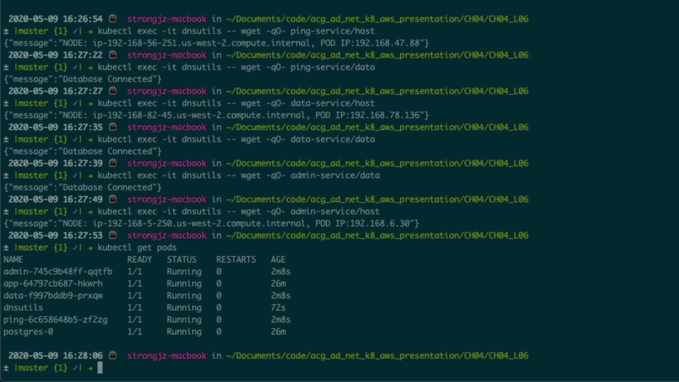Image resolution: width=679 pixels, height=382 pixels.
Task: Click the icon beside timestamp 16:27:39
Action: point(113,163)
